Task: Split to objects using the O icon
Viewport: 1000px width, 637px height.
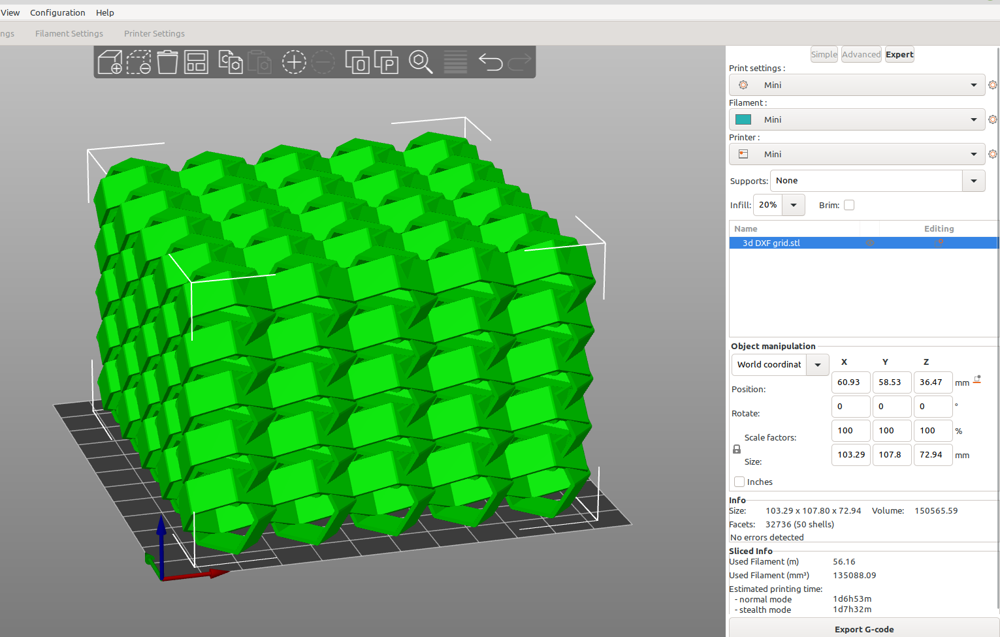Action: [x=357, y=62]
